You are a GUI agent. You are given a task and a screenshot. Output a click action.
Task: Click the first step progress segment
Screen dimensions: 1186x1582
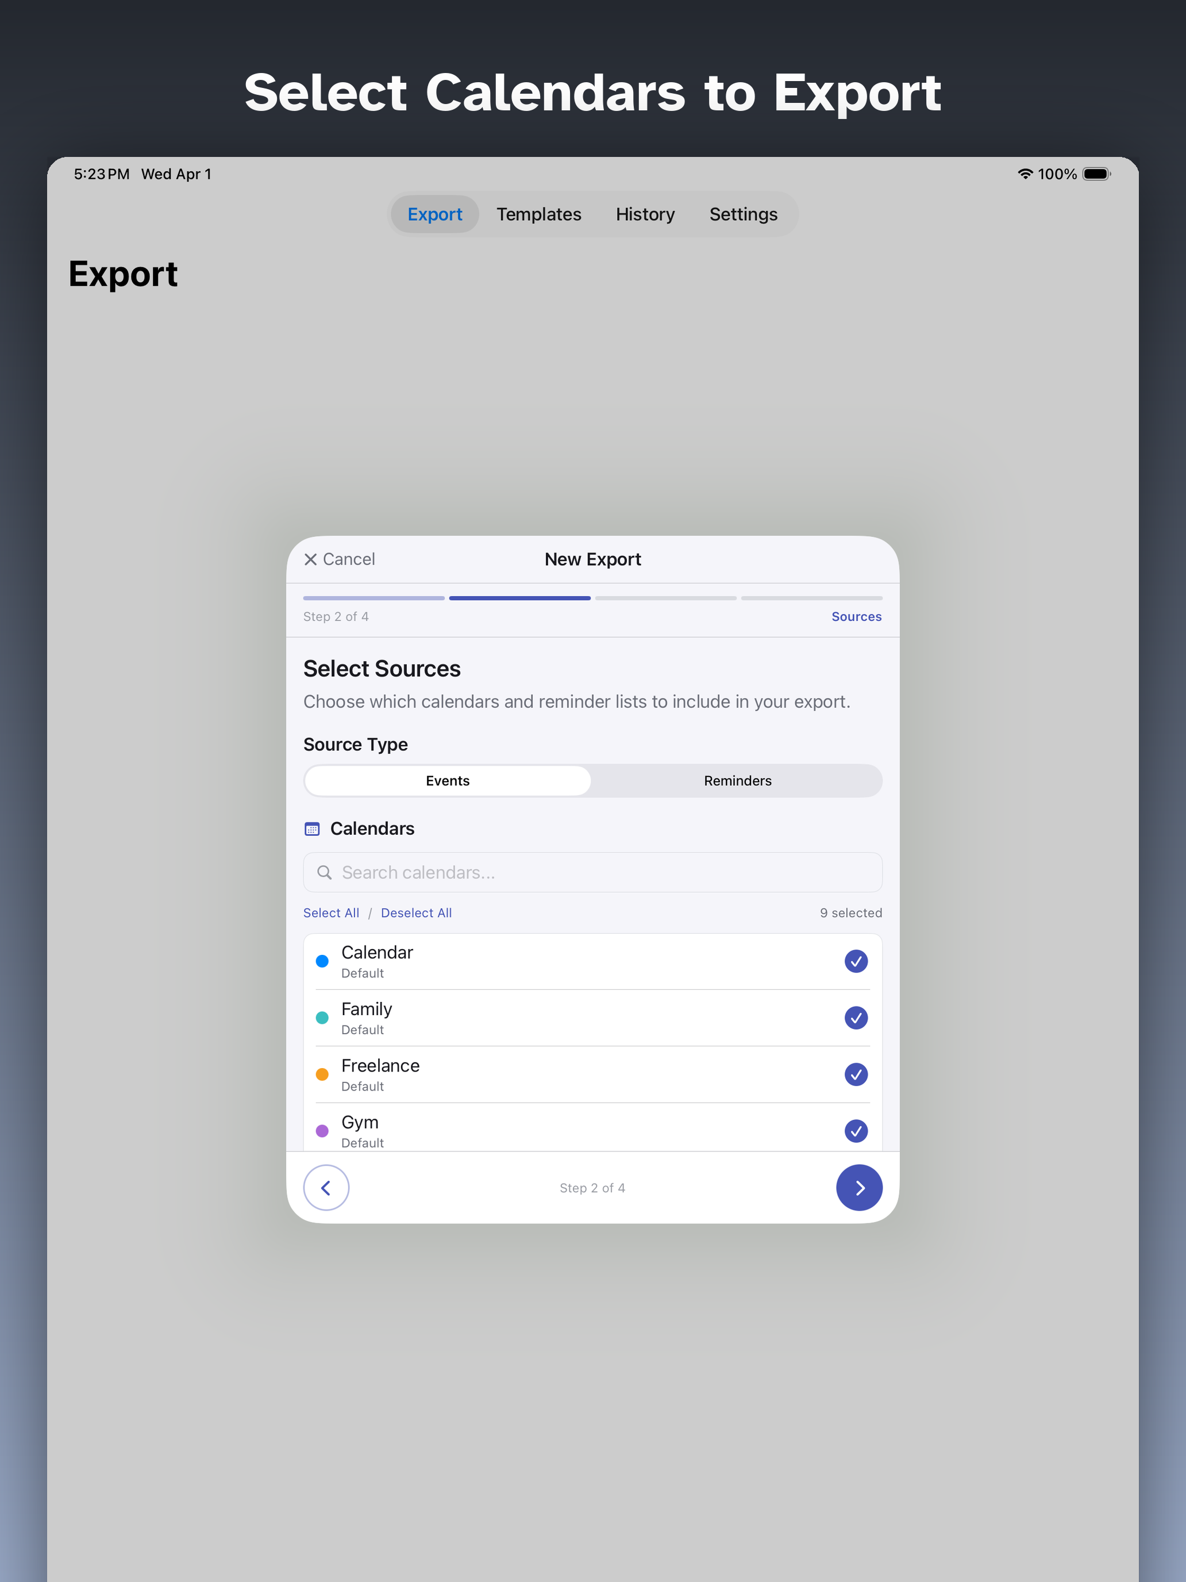(x=374, y=598)
